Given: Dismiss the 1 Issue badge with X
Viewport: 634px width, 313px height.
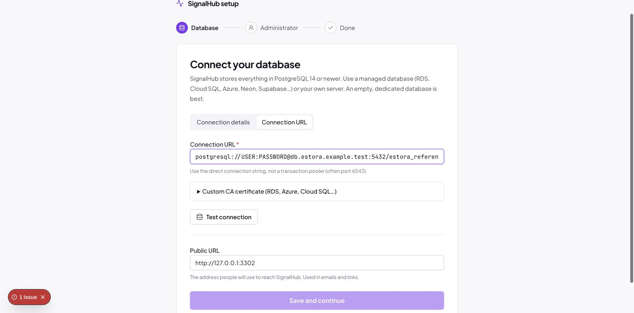Looking at the screenshot, I should coord(43,297).
